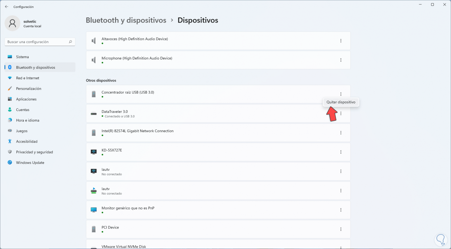
Task: Go to Privacidad y seguridad section
Action: pos(34,152)
